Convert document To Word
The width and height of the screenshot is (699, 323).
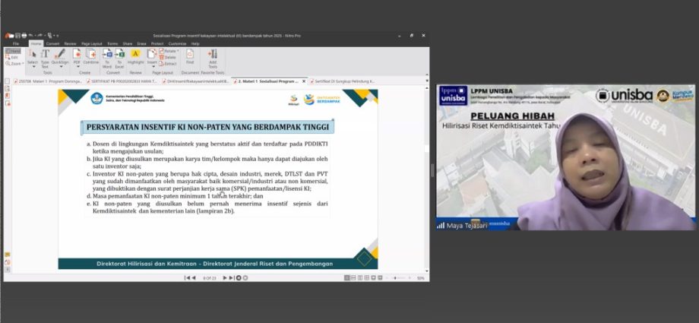point(108,56)
